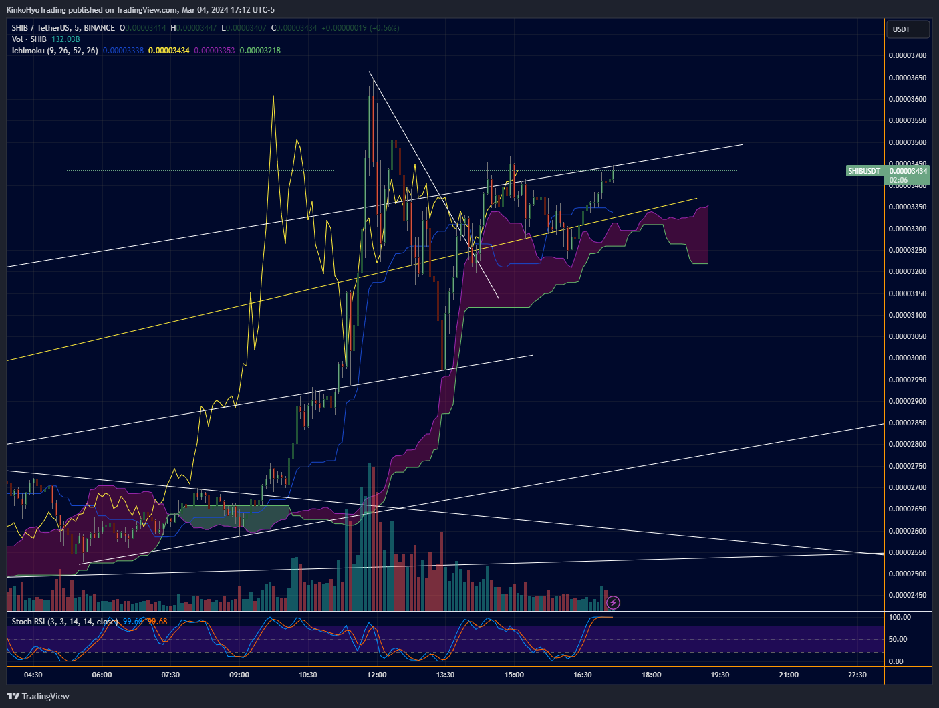This screenshot has height=708, width=939.
Task: Click the 0.00002650 price axis label
Action: point(908,509)
